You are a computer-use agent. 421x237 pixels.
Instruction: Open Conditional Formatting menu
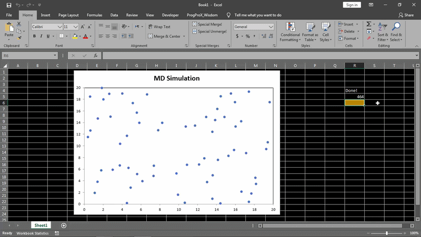point(290,32)
